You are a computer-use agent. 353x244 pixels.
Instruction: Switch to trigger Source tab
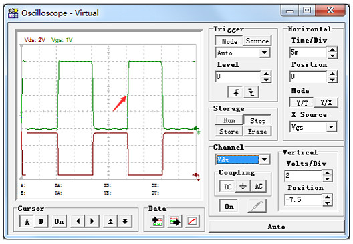(x=257, y=41)
